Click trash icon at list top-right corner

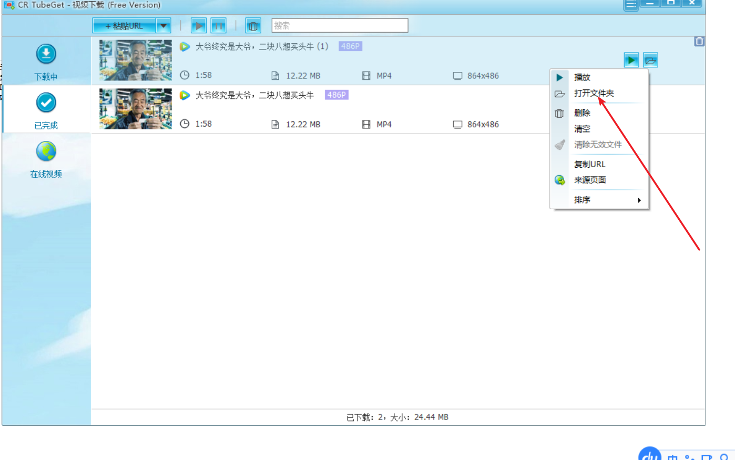click(699, 42)
